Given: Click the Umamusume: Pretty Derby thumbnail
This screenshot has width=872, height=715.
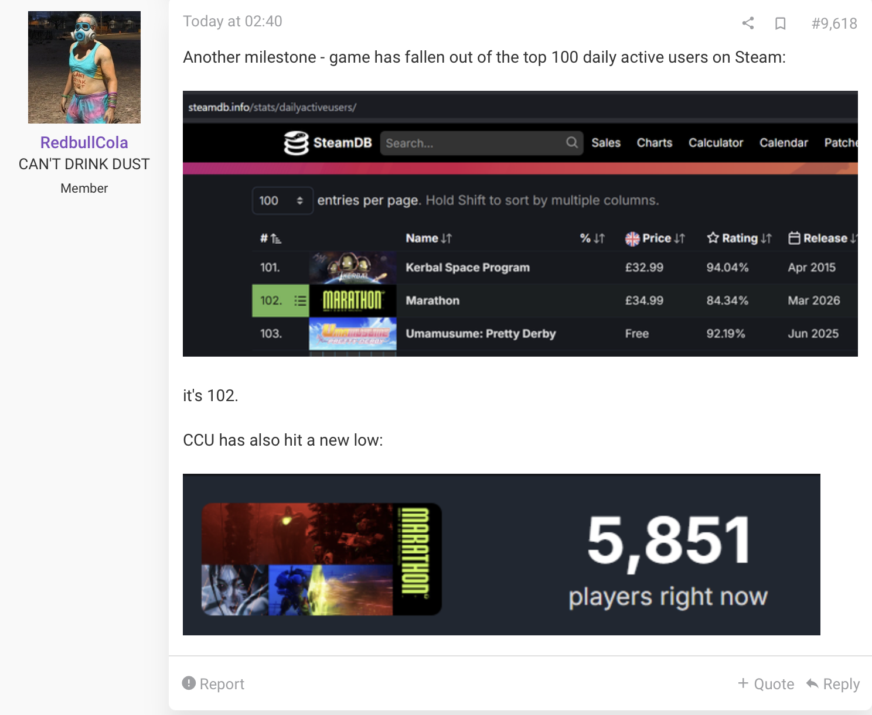Looking at the screenshot, I should click(353, 334).
